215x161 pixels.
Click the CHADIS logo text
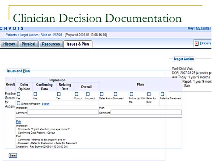click(x=12, y=28)
